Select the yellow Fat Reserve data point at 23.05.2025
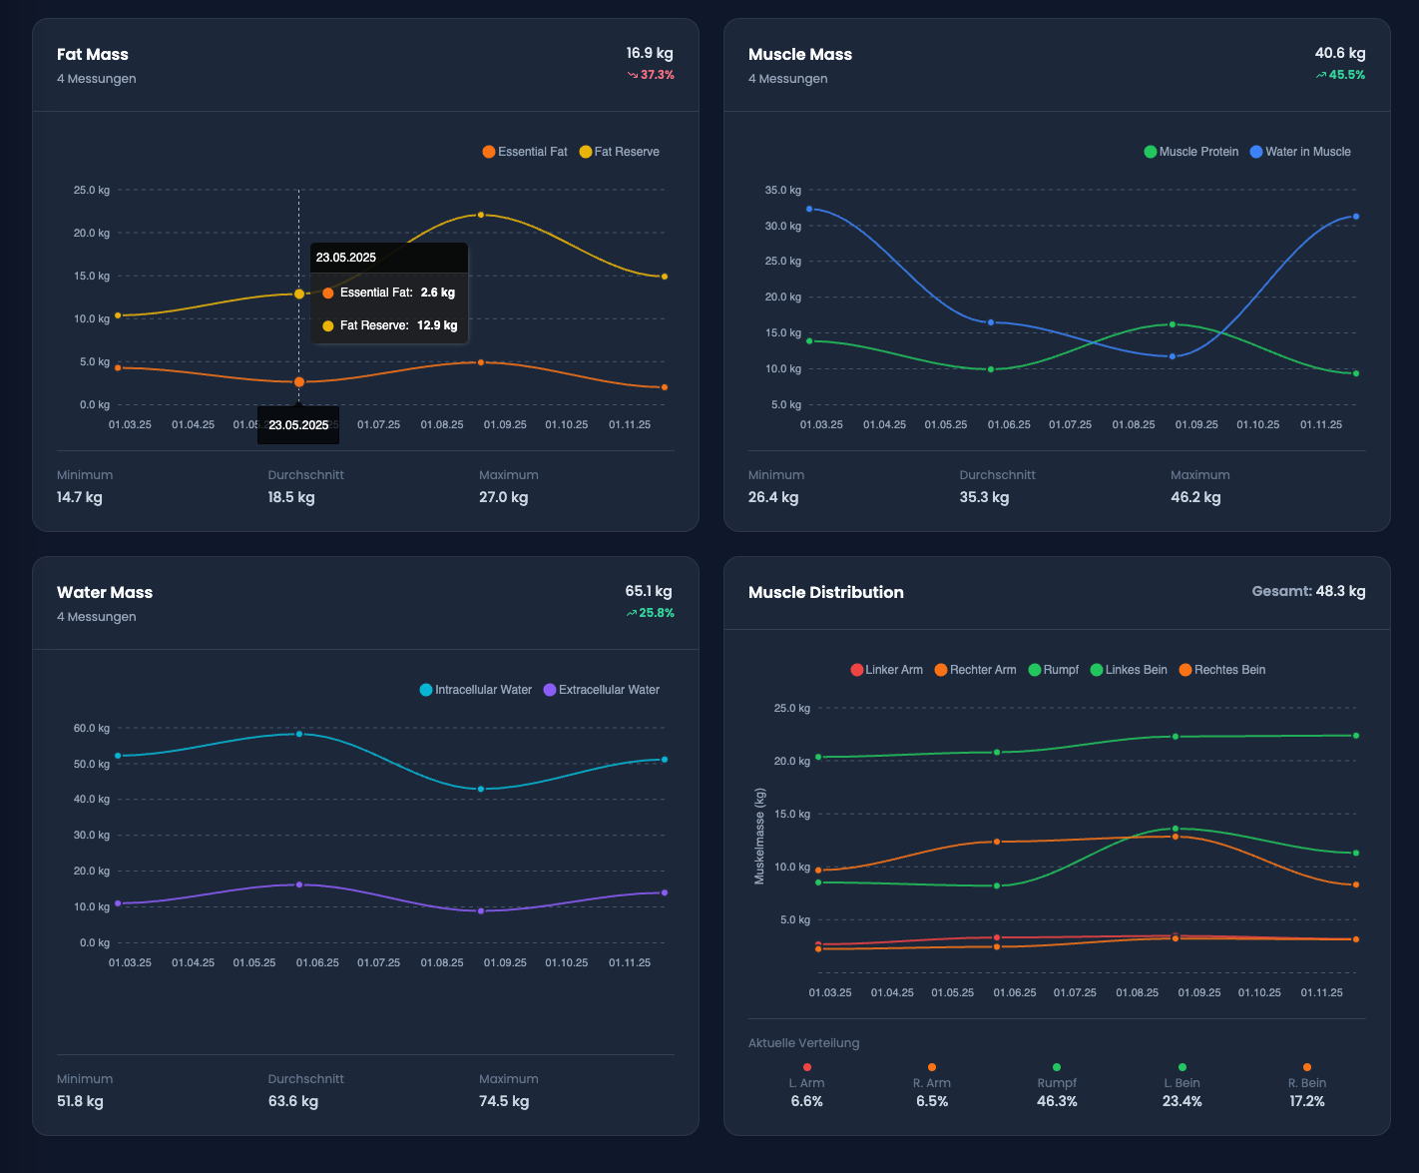Viewport: 1419px width, 1173px height. tap(298, 293)
